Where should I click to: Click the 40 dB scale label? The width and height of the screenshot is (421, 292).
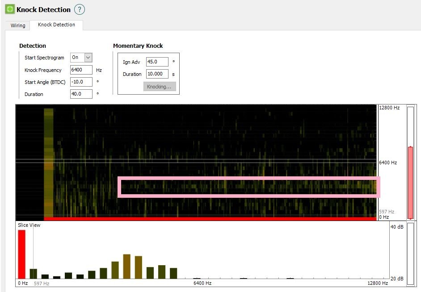coord(397,227)
